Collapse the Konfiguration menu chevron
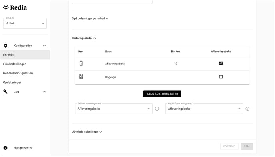The height and width of the screenshot is (157, 275). click(44, 46)
